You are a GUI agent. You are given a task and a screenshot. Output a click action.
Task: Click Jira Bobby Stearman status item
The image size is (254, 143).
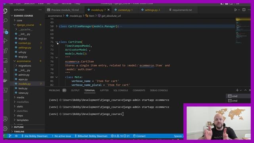[x=35, y=136]
